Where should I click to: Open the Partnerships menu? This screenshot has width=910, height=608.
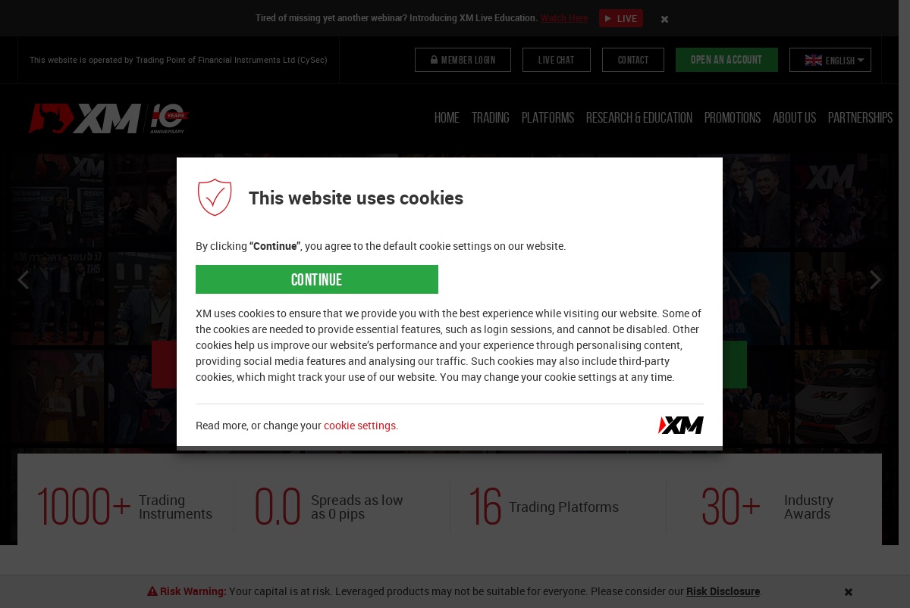(860, 117)
